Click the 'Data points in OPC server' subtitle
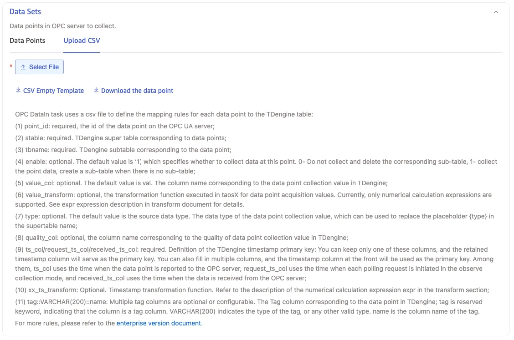This screenshot has height=340, width=514. click(x=62, y=26)
